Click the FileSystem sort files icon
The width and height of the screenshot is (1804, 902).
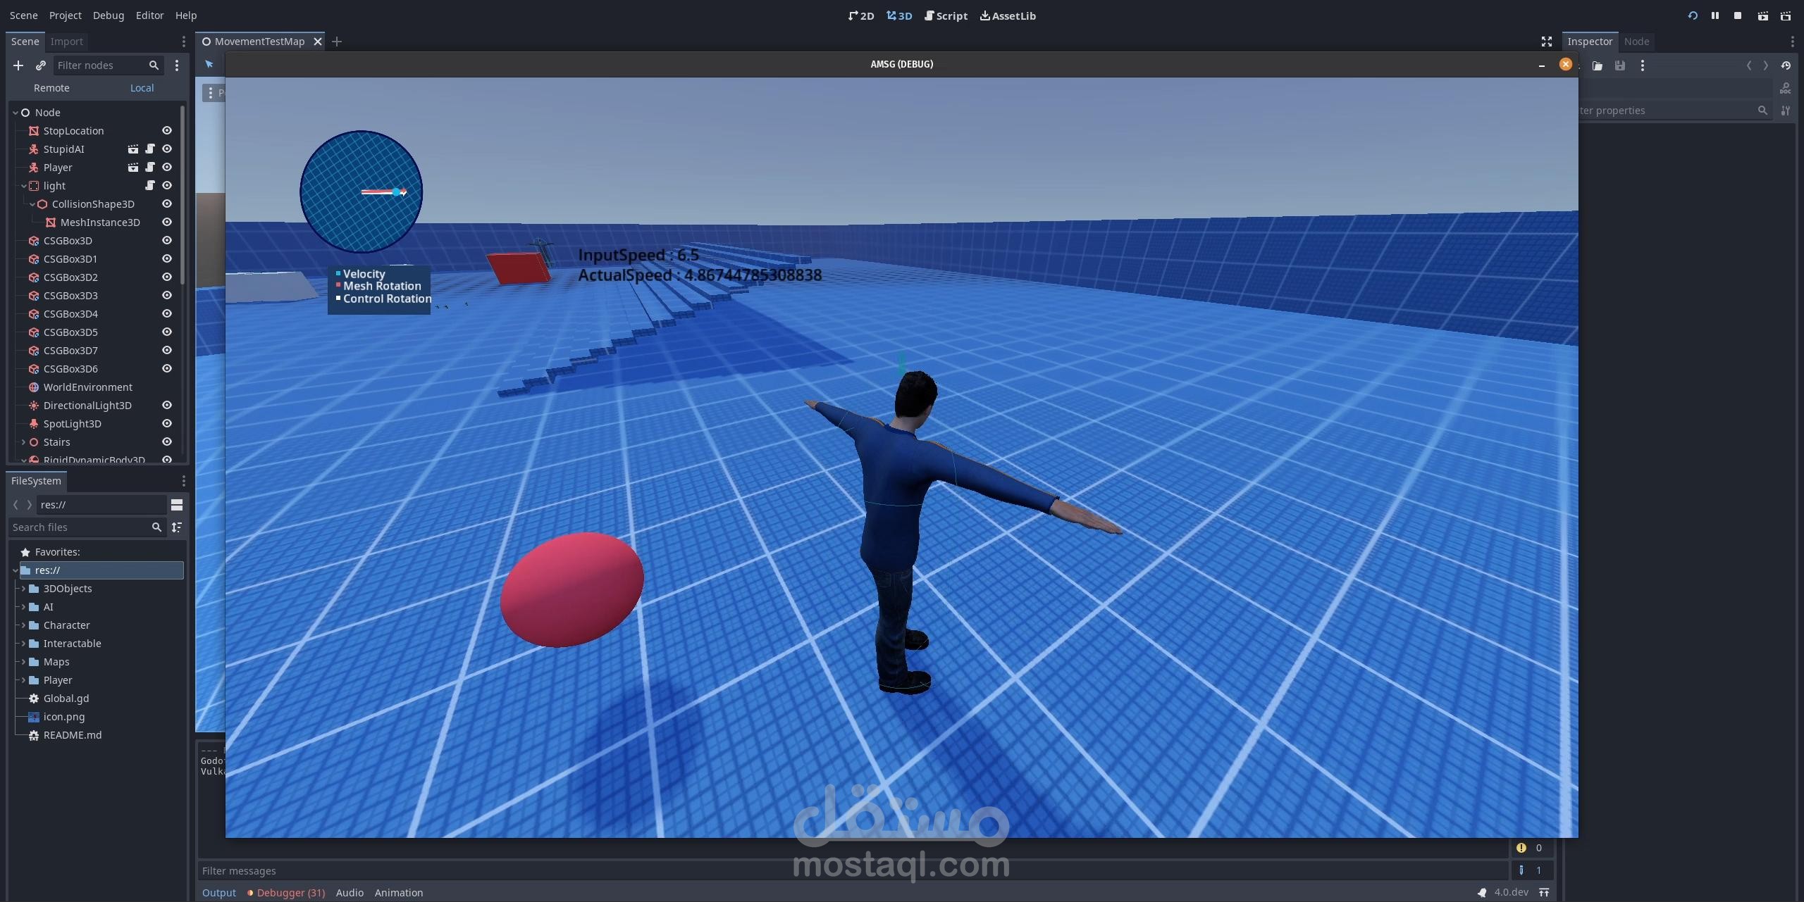pyautogui.click(x=177, y=527)
